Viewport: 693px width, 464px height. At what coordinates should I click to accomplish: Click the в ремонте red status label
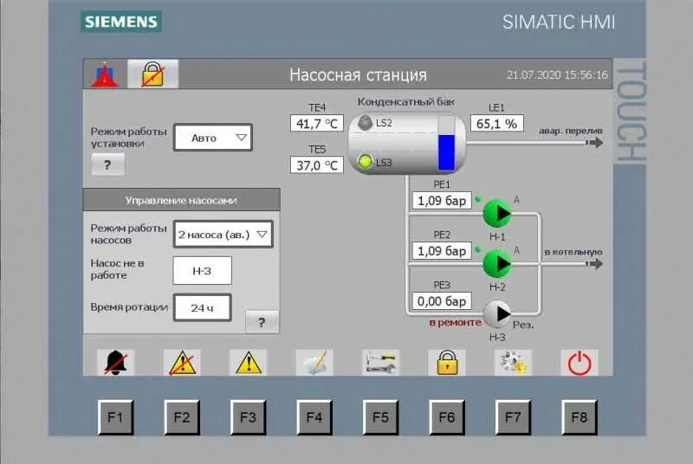tap(456, 322)
